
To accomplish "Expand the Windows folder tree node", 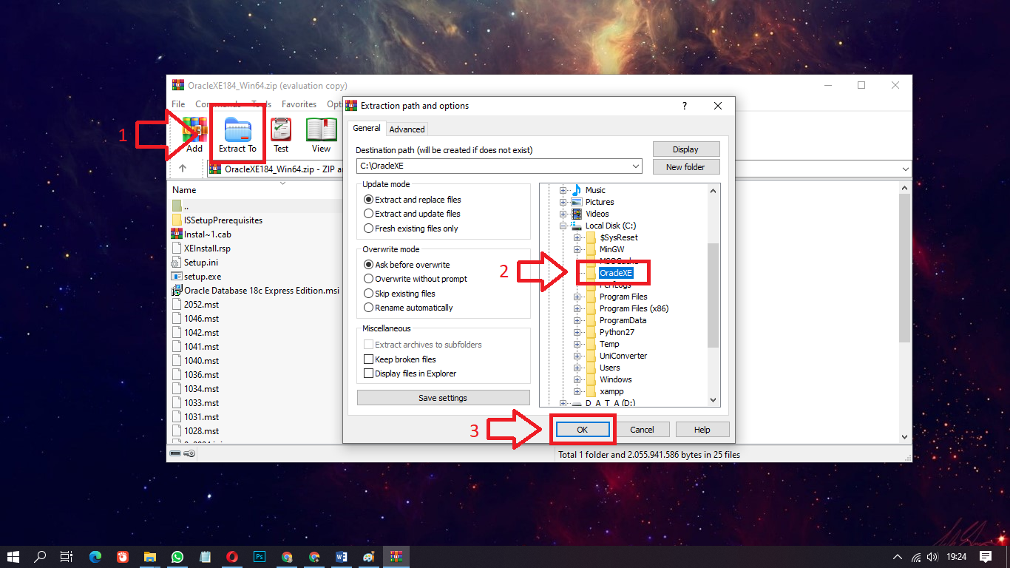I will pos(577,379).
